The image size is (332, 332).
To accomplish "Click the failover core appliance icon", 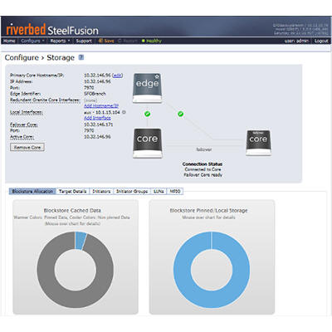I will 258,143.
